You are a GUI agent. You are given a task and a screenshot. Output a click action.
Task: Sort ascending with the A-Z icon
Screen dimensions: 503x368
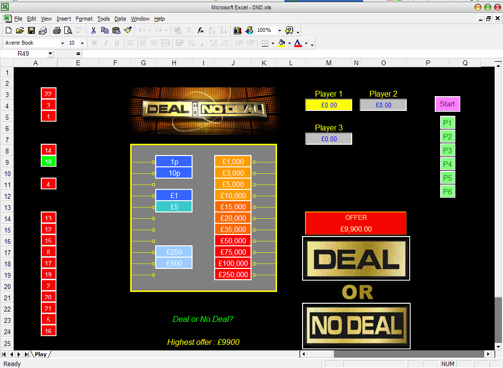pyautogui.click(x=212, y=30)
